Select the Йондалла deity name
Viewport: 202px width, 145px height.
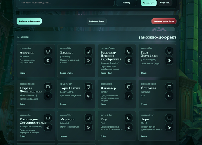click(x=149, y=88)
